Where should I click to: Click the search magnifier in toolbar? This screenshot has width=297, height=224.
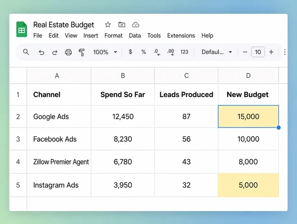[26, 52]
